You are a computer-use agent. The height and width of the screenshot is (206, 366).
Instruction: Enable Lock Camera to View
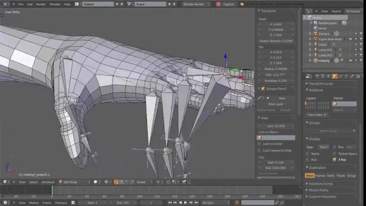[x=259, y=150]
